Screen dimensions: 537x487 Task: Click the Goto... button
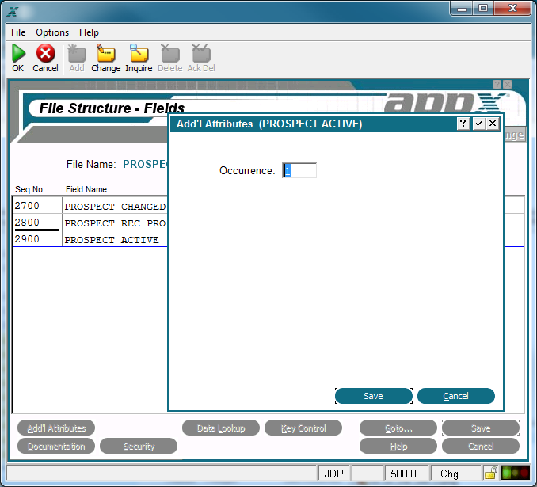[x=398, y=428]
